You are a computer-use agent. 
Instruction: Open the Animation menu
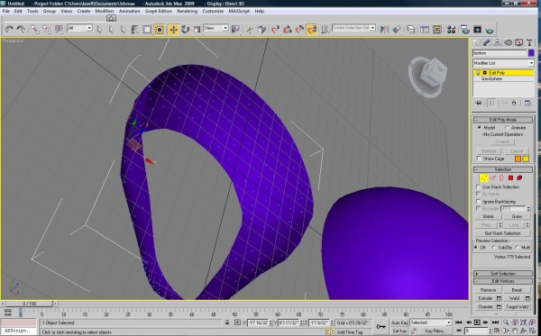click(129, 11)
